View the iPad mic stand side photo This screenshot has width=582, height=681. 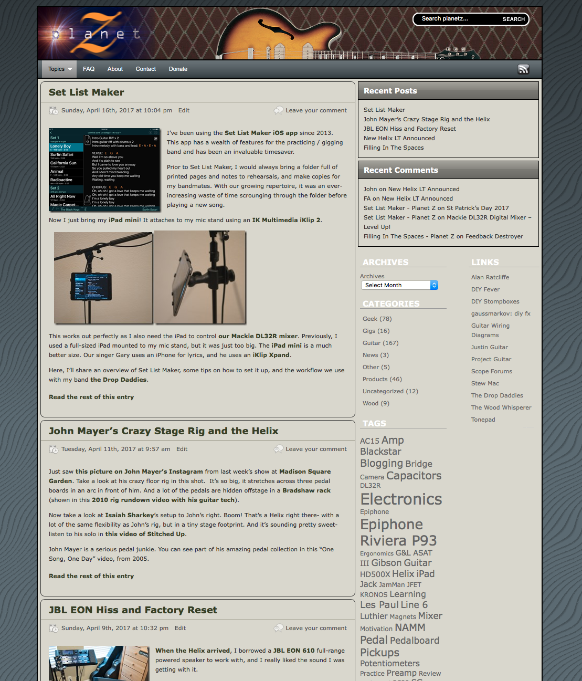(200, 277)
